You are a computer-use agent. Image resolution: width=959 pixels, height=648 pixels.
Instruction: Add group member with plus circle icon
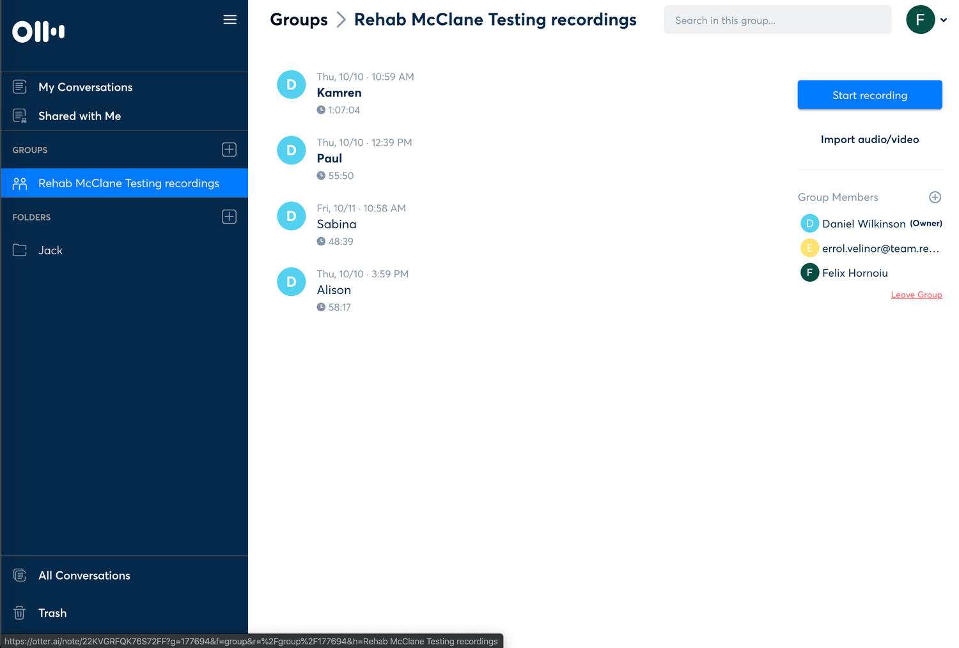point(935,197)
